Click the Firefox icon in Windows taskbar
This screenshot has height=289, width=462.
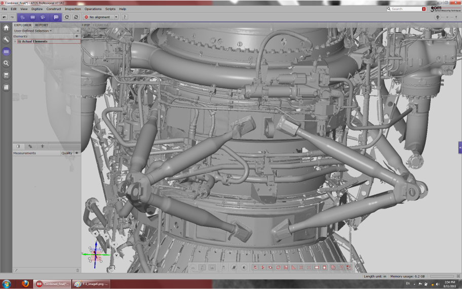coord(25,284)
